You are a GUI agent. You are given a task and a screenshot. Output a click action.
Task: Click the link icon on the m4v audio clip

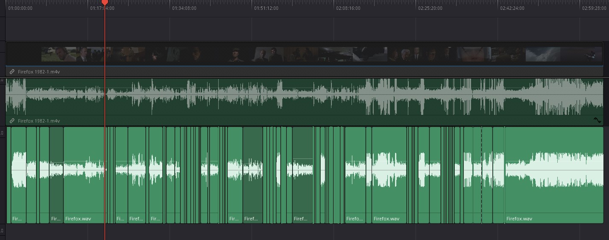pos(12,121)
